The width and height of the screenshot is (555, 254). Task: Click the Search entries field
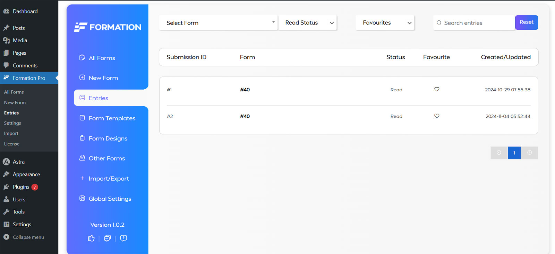(x=474, y=22)
